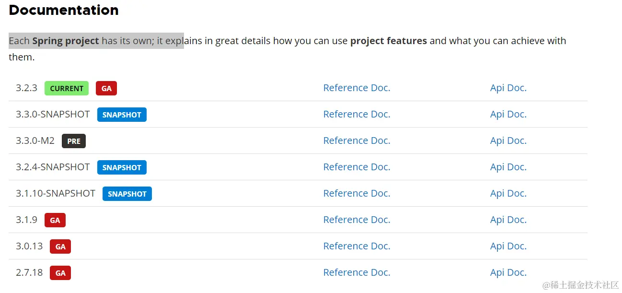This screenshot has height=293, width=622.
Task: Open Reference Doc. for version 2.7.18
Action: 357,272
